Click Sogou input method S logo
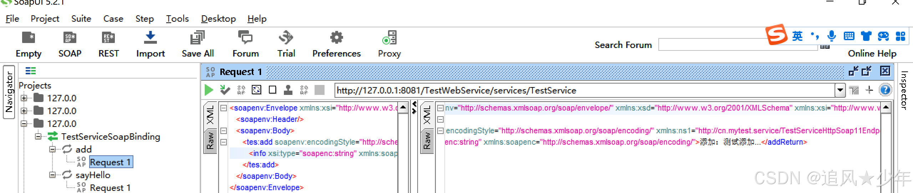This screenshot has width=913, height=193. click(777, 34)
